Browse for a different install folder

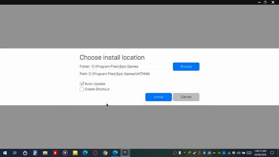(186, 67)
